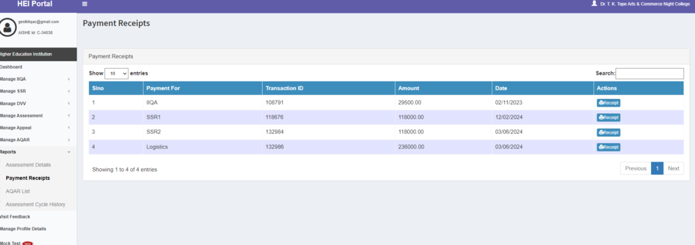Open Assessment Cycle History report
Viewport: 695px width, 245px height.
click(x=35, y=204)
